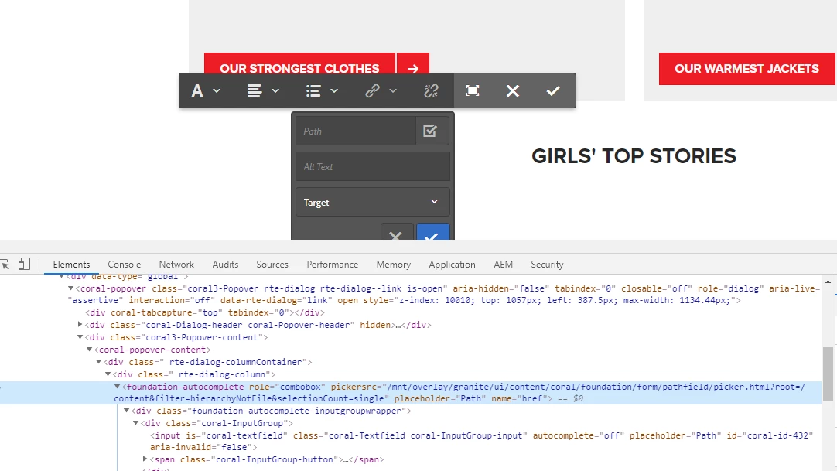Open the lists icon in toolbar
The height and width of the screenshot is (471, 837).
click(313, 91)
